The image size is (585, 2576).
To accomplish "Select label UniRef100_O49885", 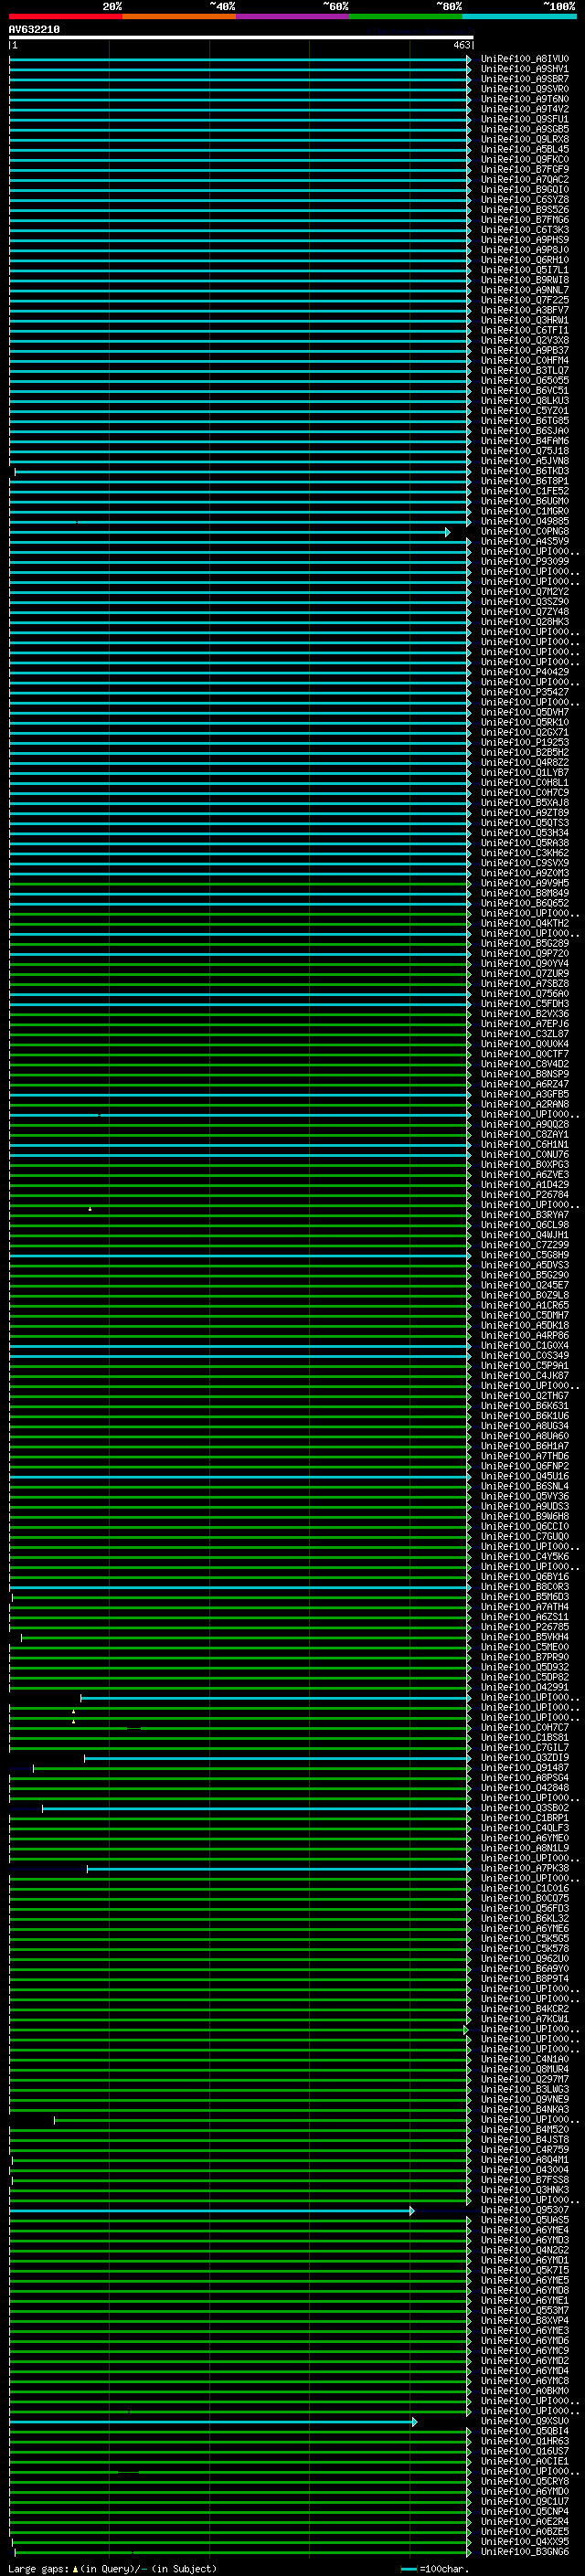I will click(525, 521).
